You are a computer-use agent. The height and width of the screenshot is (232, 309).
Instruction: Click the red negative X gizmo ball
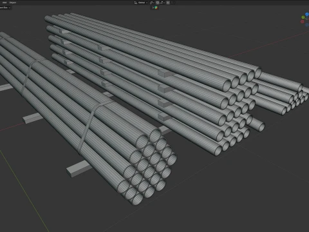(x=303, y=21)
